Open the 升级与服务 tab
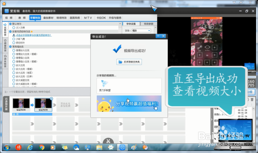Screen dimensions: 258x153 (115, 18)
